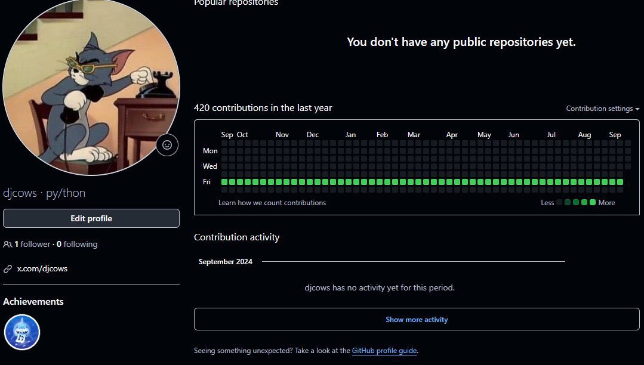Visit the x.com/djcows link
Viewport: 644px width, 365px height.
click(x=42, y=268)
